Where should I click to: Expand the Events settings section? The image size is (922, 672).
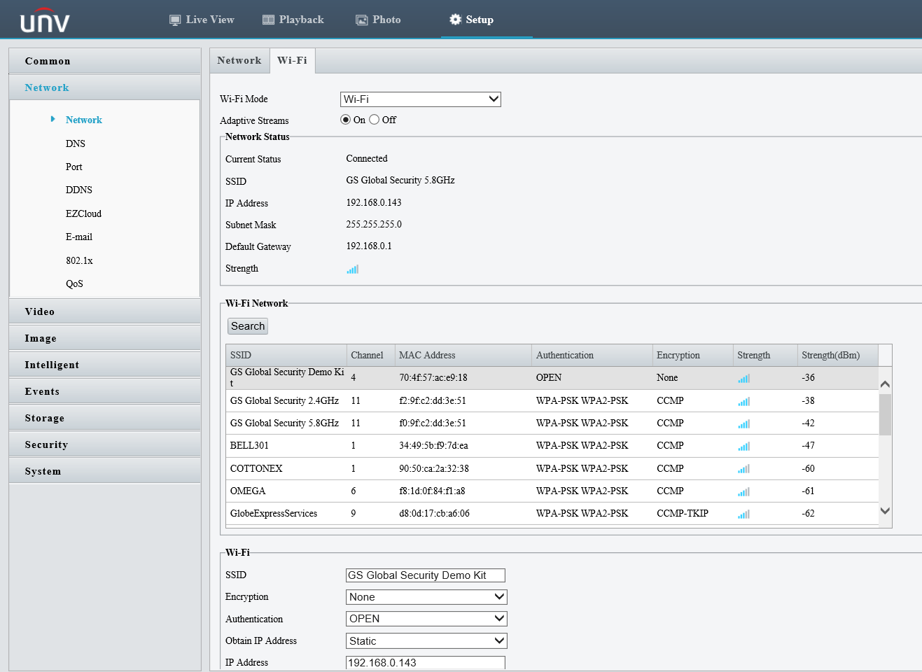coord(105,391)
